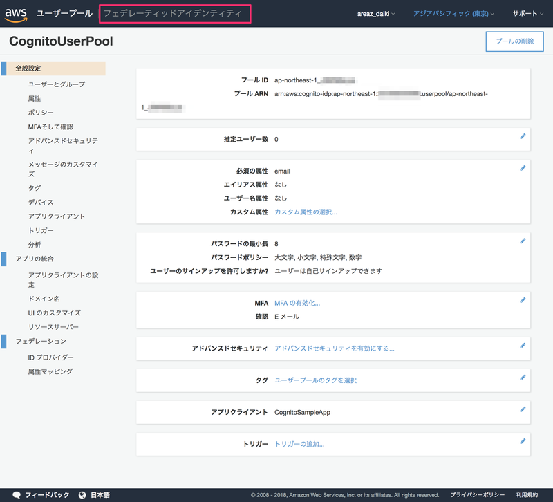
Task: Click the AWS logo
Action: (16, 14)
